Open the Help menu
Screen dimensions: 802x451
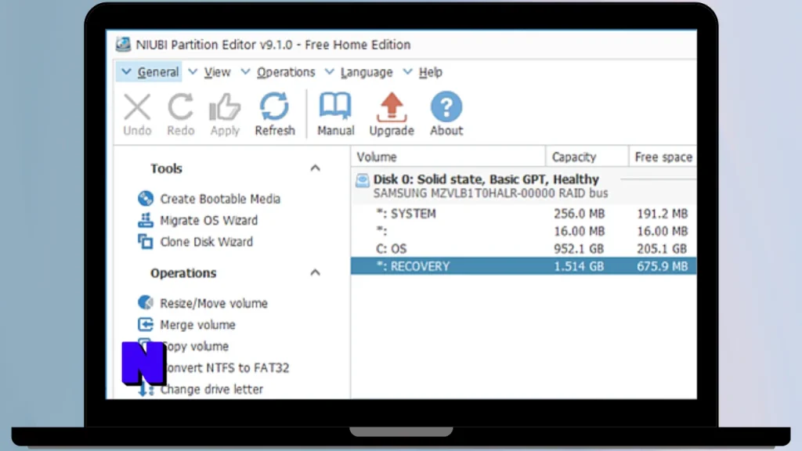coord(431,72)
